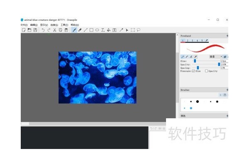Image resolution: width=249 pixels, height=166 pixels.
Task: Switch to brush slot 2 tab
Action: [x=188, y=41]
